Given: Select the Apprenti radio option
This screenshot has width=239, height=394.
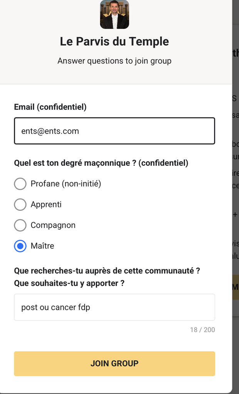Looking at the screenshot, I should point(20,205).
